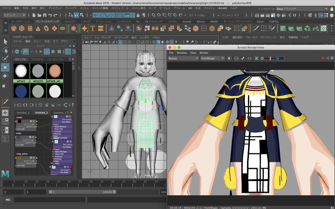Screen dimensions: 335x209
Task: Create a polygon sphere from the shelf
Action: click(x=14, y=28)
